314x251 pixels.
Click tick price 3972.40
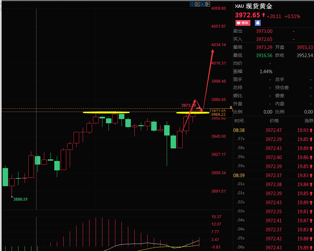tap(274, 157)
